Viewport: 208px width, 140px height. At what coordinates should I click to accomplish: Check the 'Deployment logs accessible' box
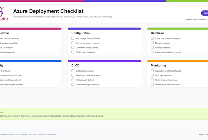click(73, 84)
